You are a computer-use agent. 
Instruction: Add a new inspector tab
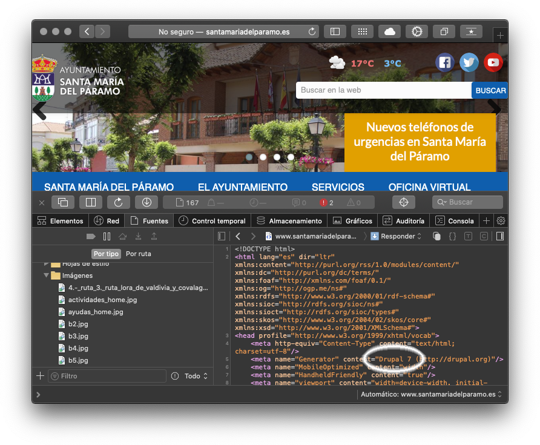pyautogui.click(x=486, y=221)
